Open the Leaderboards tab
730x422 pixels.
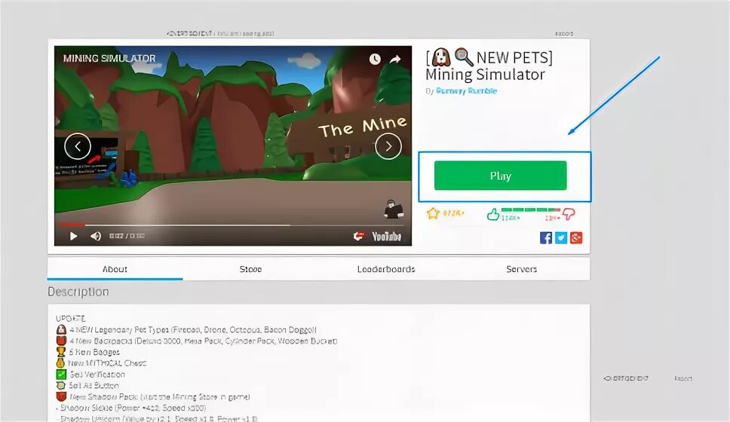[x=386, y=269]
